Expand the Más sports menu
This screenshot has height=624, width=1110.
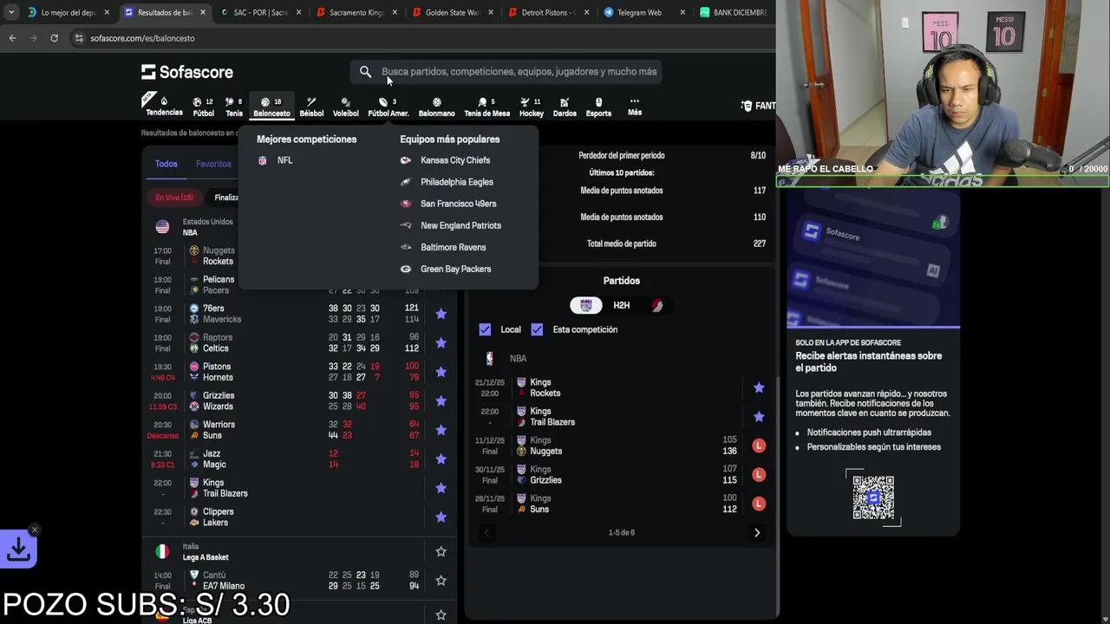click(635, 107)
